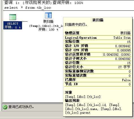Click the 实际行数 row label
The width and height of the screenshot is (134, 119).
point(72,42)
